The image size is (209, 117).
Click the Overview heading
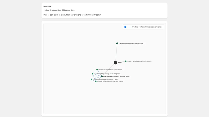pos(47,6)
